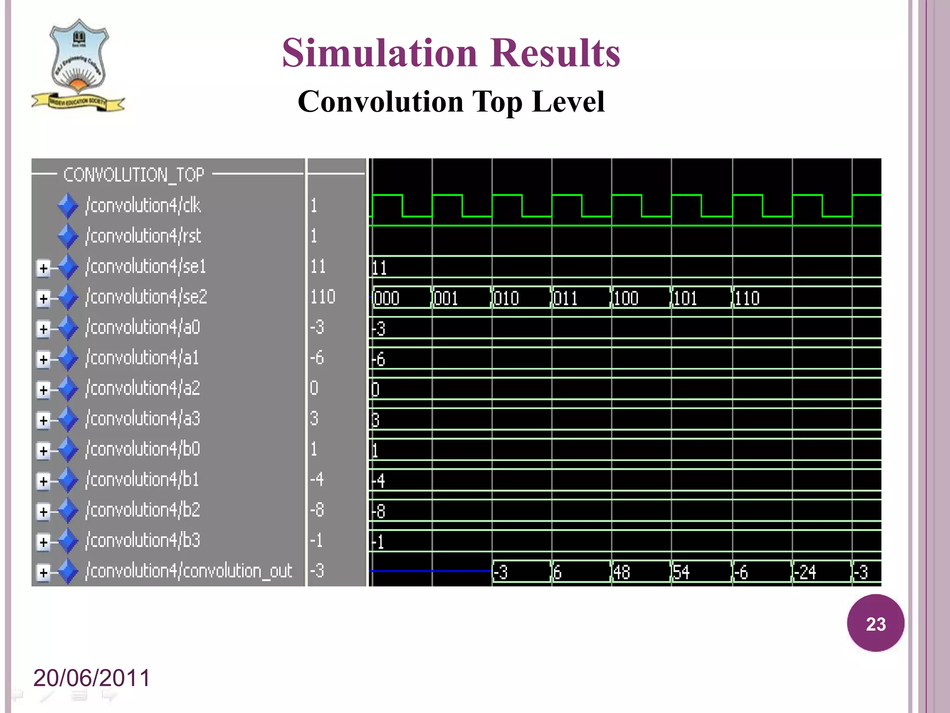Expand the /convolution4/b3 signal
The width and height of the screenshot is (950, 713).
pos(43,542)
